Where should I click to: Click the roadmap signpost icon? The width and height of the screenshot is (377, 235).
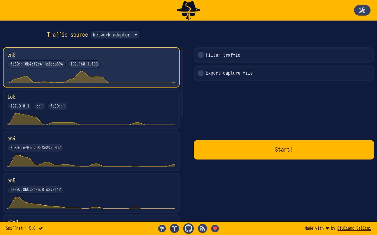(x=162, y=229)
